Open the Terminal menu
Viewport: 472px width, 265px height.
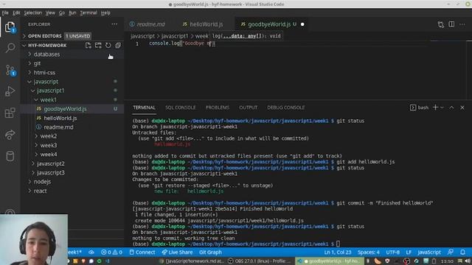click(x=88, y=13)
